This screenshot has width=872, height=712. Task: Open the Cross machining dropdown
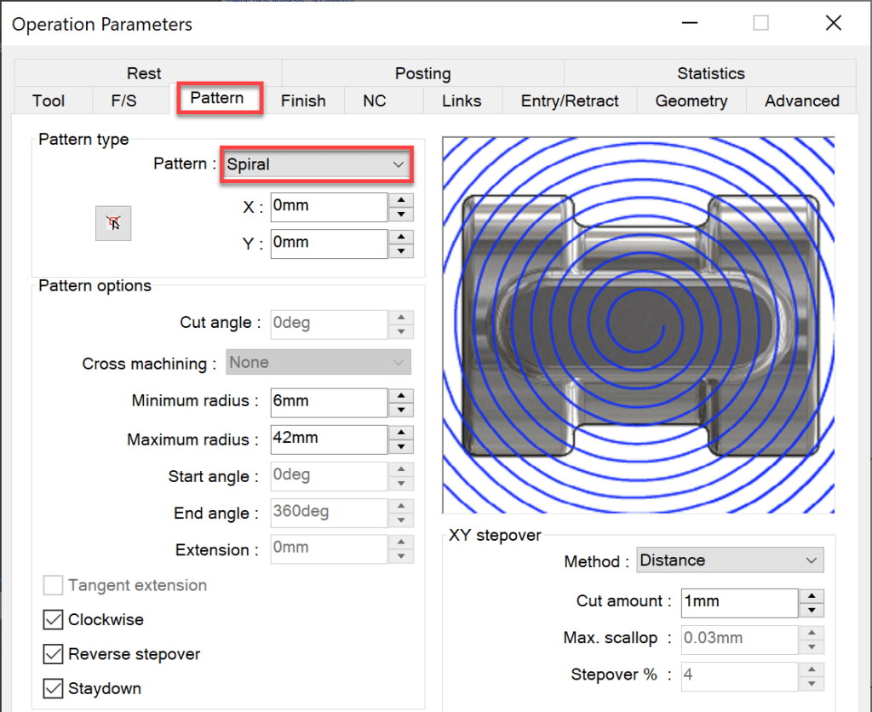[x=318, y=362]
